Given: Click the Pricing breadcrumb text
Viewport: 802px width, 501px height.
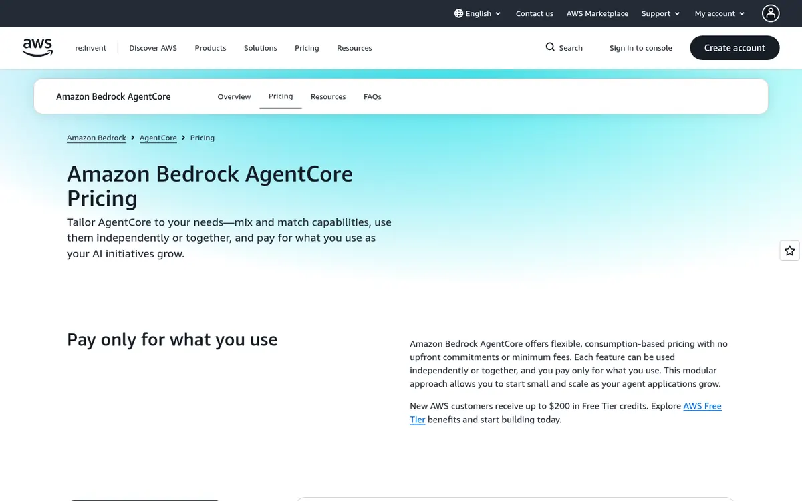Looking at the screenshot, I should (203, 138).
